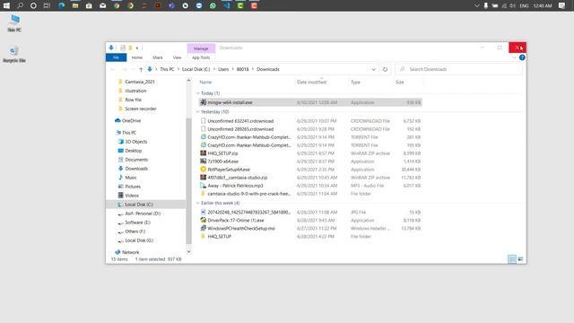Image resolution: width=574 pixels, height=323 pixels.
Task: Click the DriverPack-17-Online (1).exe icon
Action: tap(204, 220)
